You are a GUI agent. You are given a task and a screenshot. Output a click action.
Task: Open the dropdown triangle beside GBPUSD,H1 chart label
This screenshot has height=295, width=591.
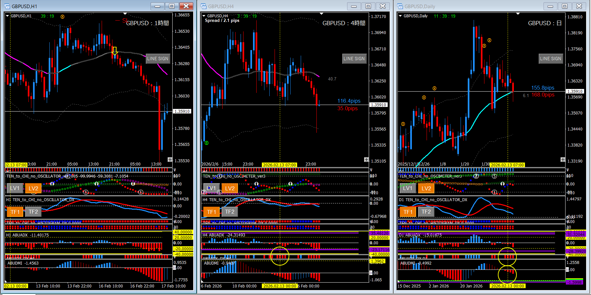[x=8, y=16]
